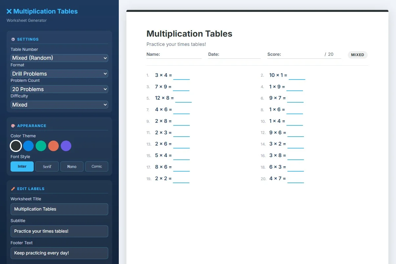Click the Score line on the worksheet
This screenshot has width=396, height=264.
(x=304, y=54)
